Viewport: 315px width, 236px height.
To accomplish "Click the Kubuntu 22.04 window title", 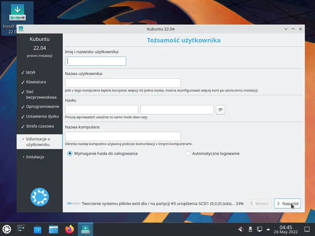I will (161, 29).
